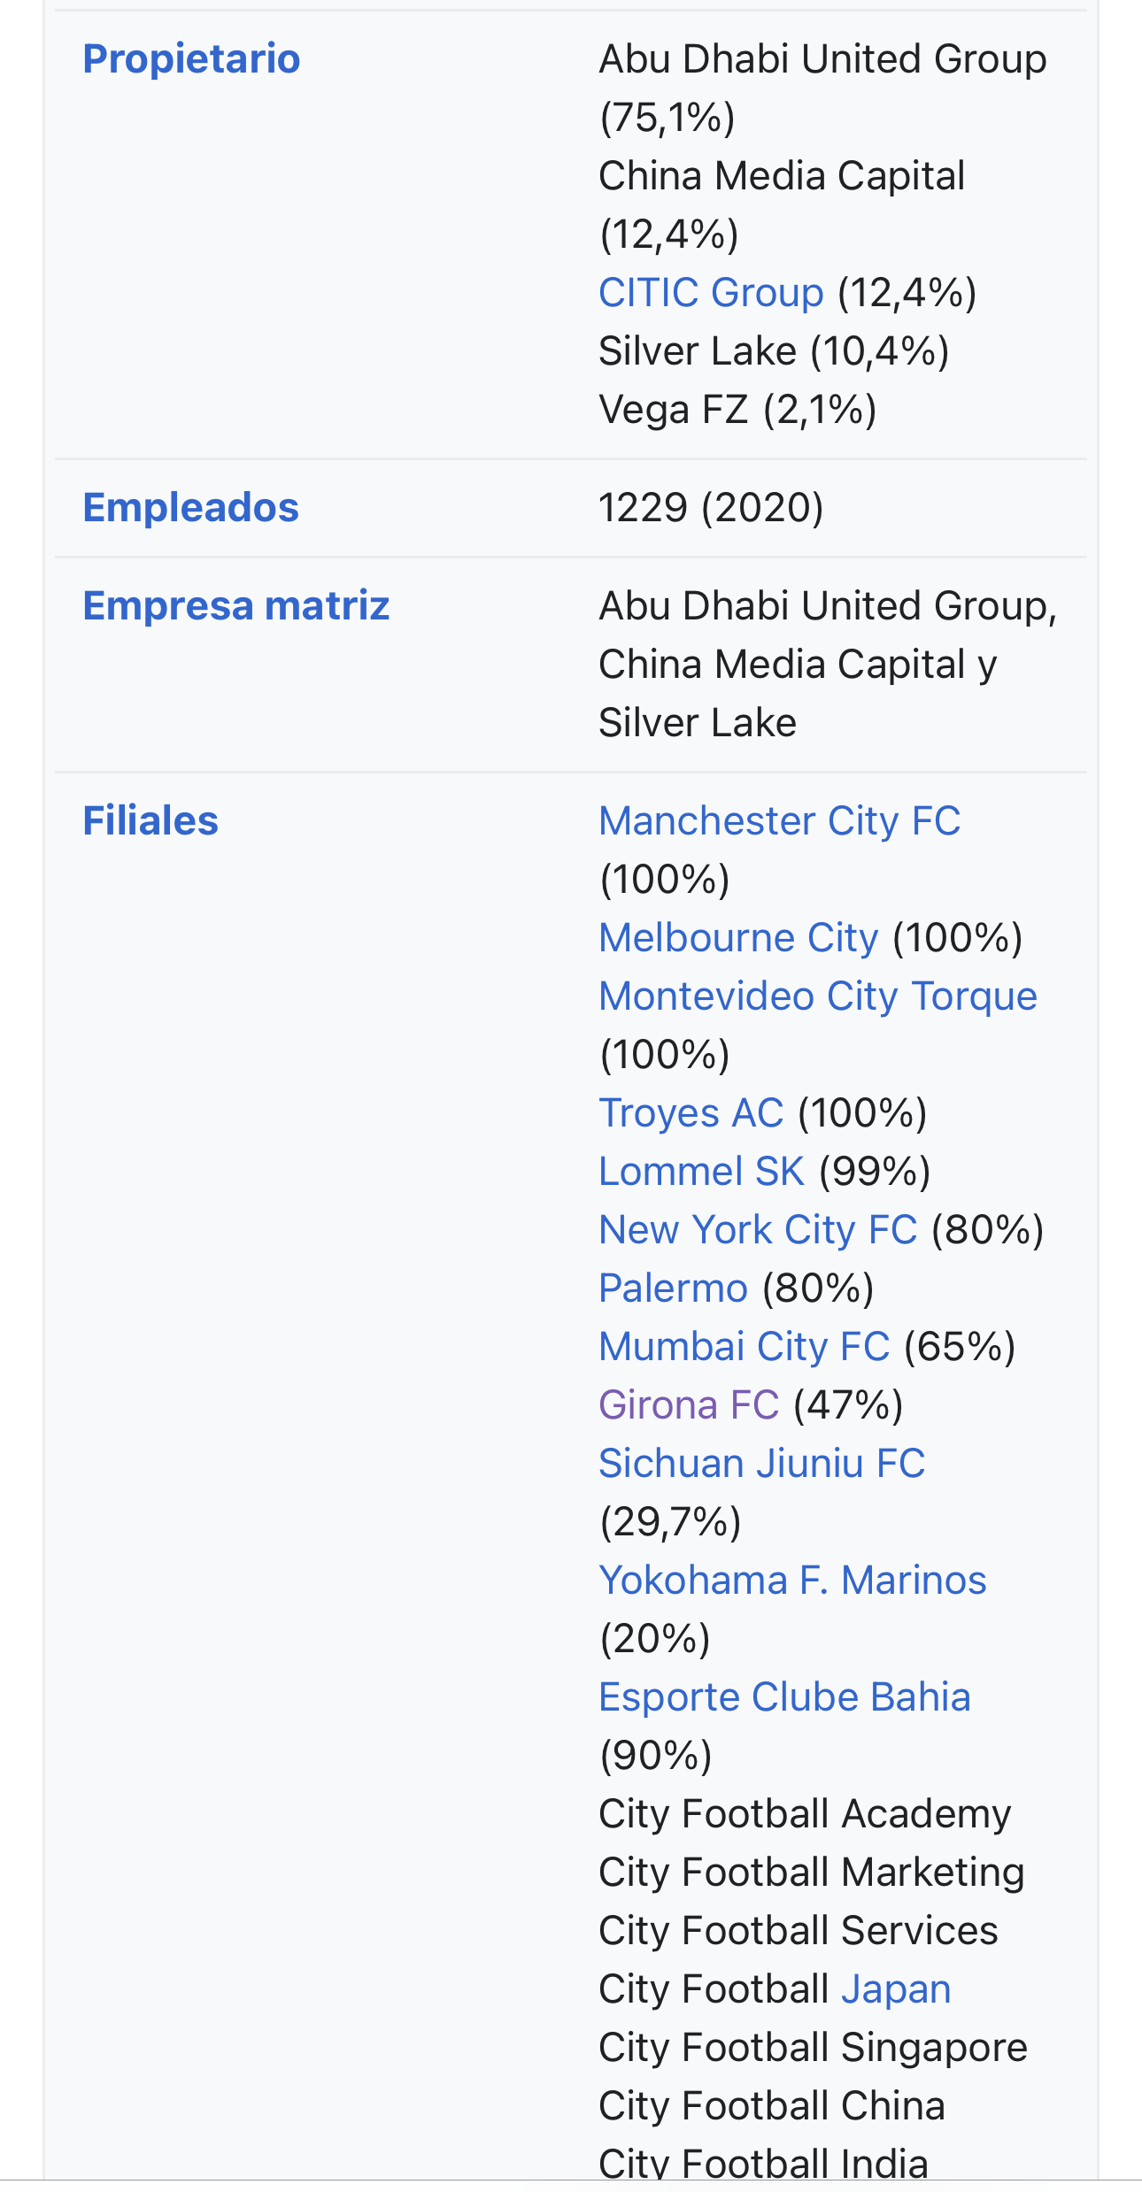1142x2192 pixels.
Task: Open the CITIC Group link
Action: (x=711, y=293)
